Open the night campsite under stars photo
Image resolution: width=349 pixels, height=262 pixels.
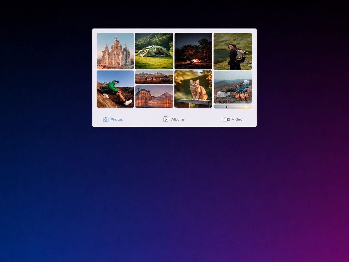[x=193, y=51]
